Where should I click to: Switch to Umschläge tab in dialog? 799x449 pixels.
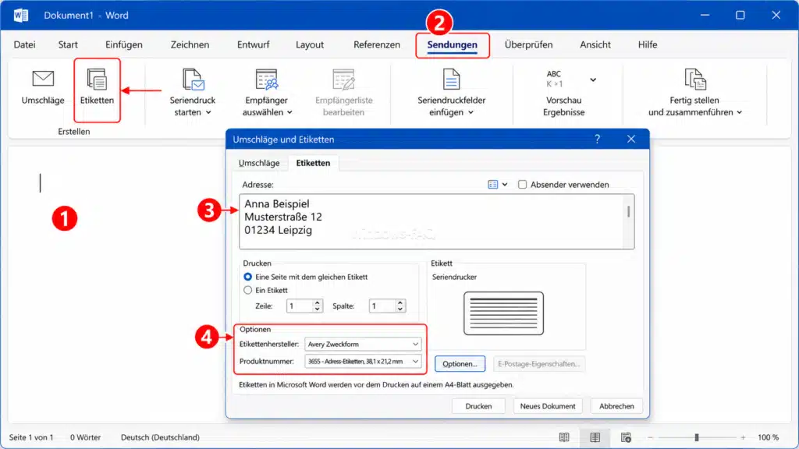pos(259,163)
